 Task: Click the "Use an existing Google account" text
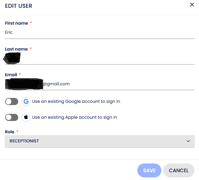(x=76, y=102)
